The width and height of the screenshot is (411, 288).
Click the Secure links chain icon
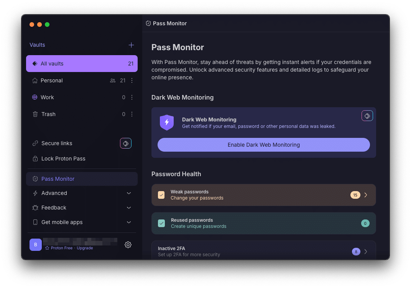point(35,143)
